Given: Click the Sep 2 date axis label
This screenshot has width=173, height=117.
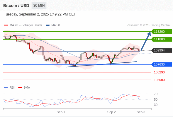Looking at the screenshot, I should (x=111, y=112).
